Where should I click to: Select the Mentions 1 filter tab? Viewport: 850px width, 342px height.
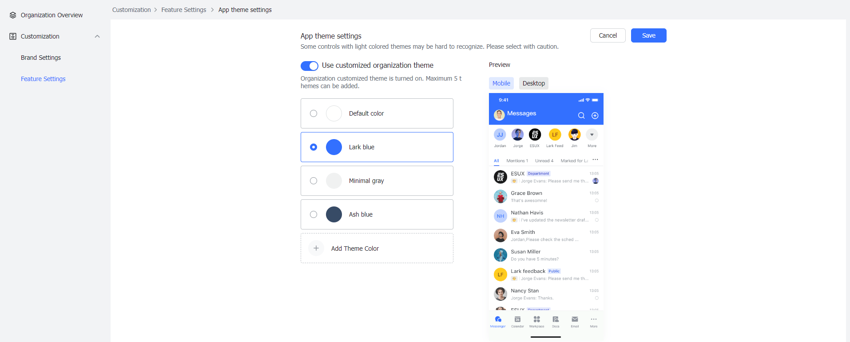pyautogui.click(x=517, y=161)
